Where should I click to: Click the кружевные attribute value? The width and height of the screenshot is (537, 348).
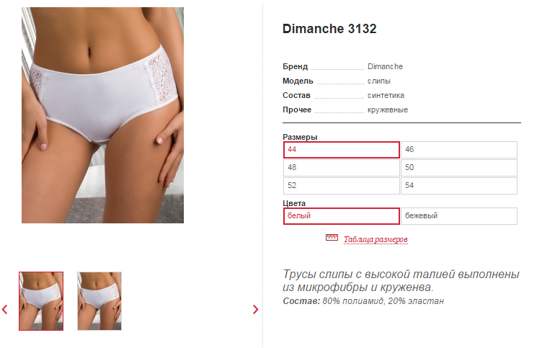pyautogui.click(x=388, y=110)
